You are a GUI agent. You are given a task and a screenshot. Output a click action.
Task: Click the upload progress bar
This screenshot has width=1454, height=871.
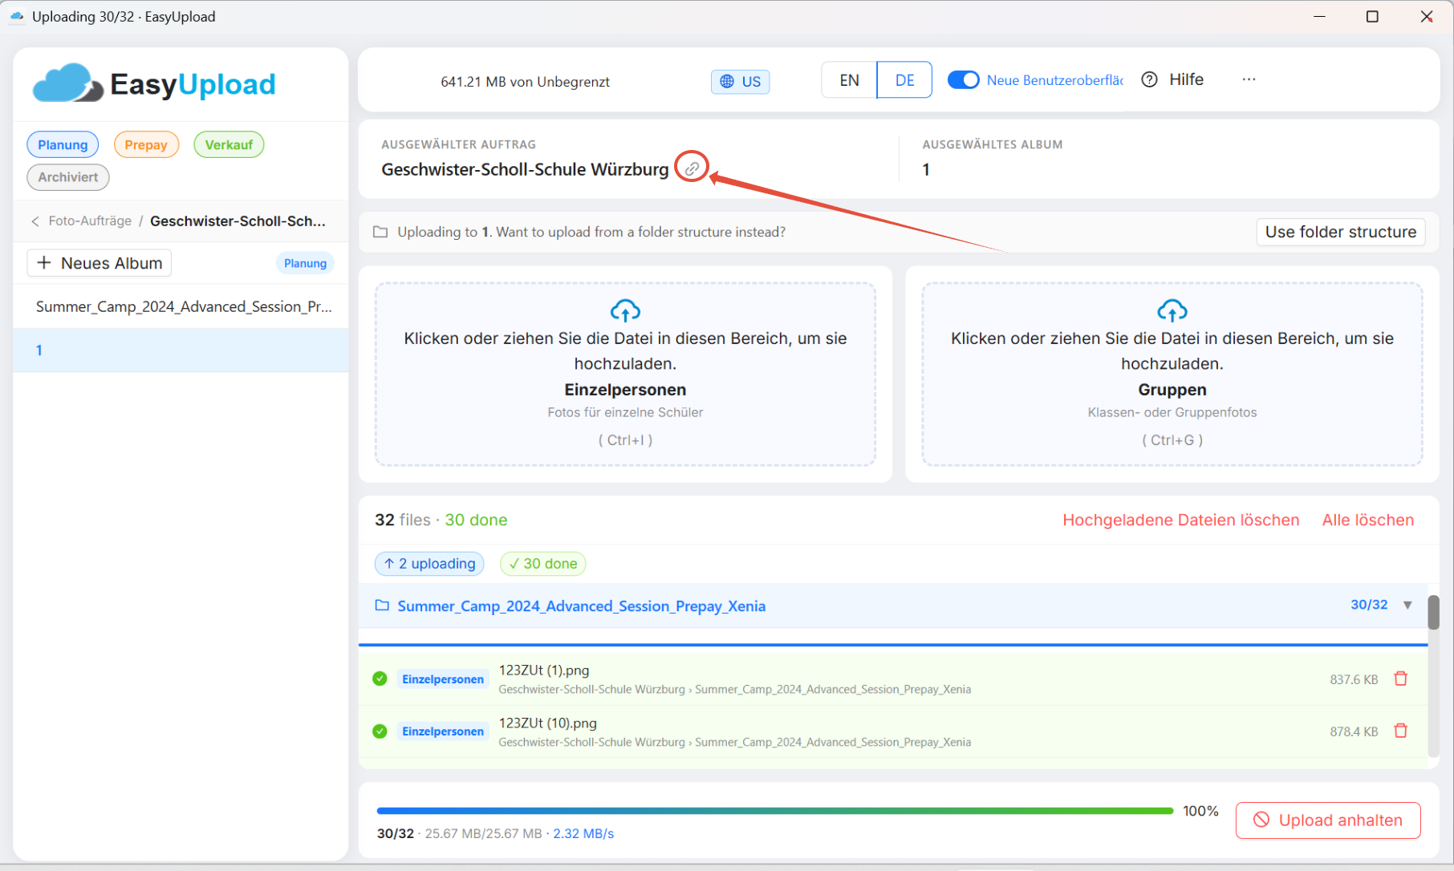(x=775, y=811)
